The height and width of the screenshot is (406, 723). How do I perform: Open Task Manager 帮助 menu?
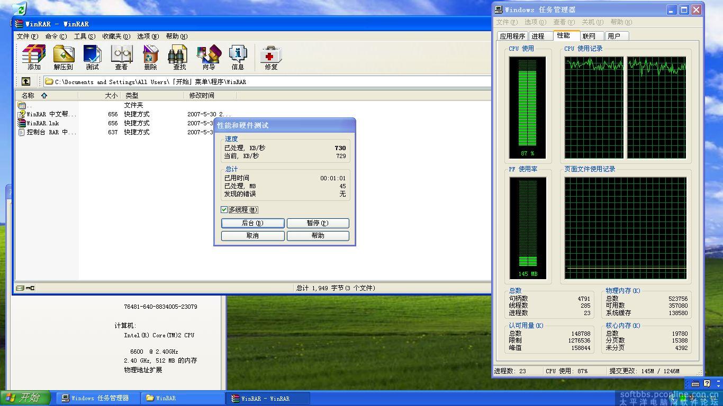(621, 22)
